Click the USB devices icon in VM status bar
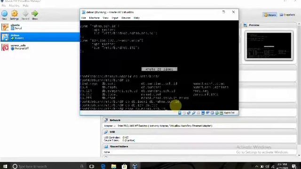 click(194, 113)
